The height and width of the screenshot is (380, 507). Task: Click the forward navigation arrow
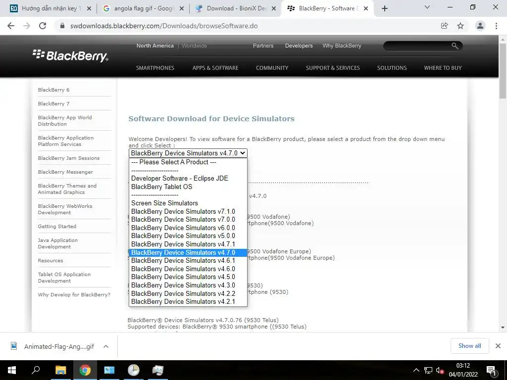tap(27, 26)
